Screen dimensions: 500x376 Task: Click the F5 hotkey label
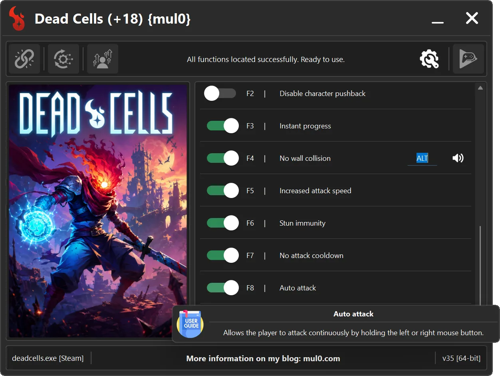click(x=250, y=191)
